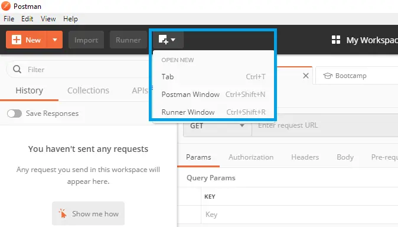
Task: Open the Bootcamp tab
Action: coord(357,76)
